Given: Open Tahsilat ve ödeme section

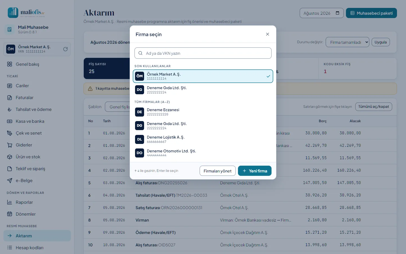Looking at the screenshot, I should tap(37, 110).
